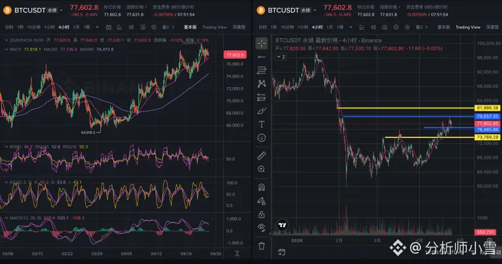Screen dimensions: 502x264
Task: Open indicators icon in right panel toolbar
Action: click(x=362, y=27)
